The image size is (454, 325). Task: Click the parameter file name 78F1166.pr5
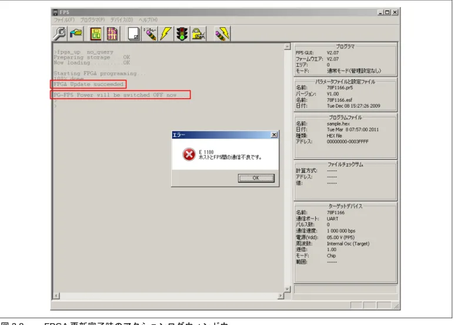click(x=340, y=88)
